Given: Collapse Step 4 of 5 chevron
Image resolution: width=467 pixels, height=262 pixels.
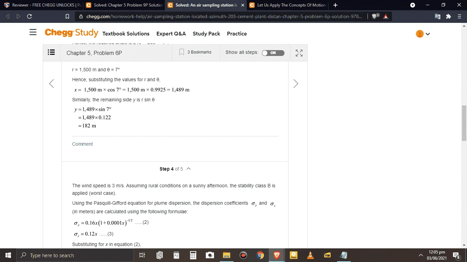Looking at the screenshot, I should coord(188,169).
